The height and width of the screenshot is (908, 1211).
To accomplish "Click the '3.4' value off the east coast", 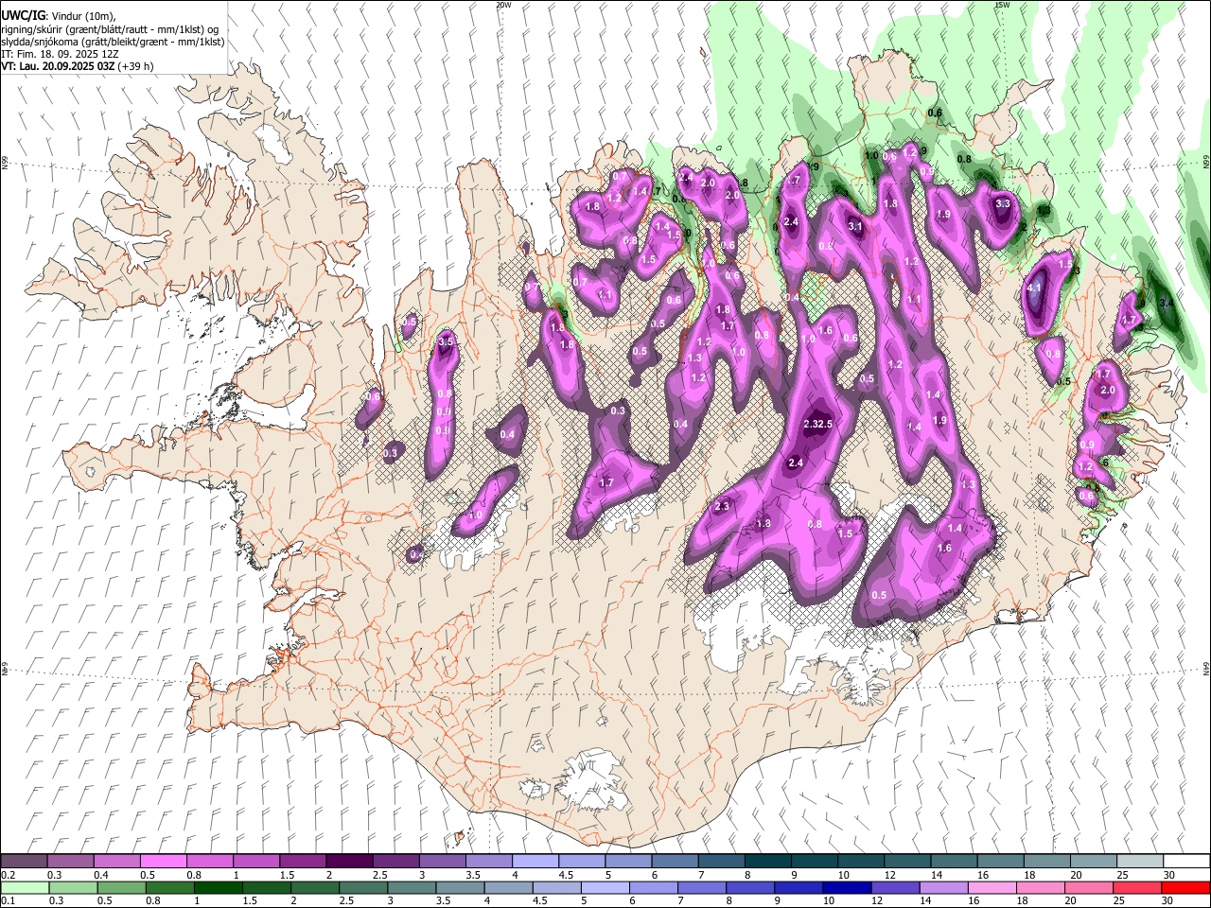I will tap(1167, 303).
